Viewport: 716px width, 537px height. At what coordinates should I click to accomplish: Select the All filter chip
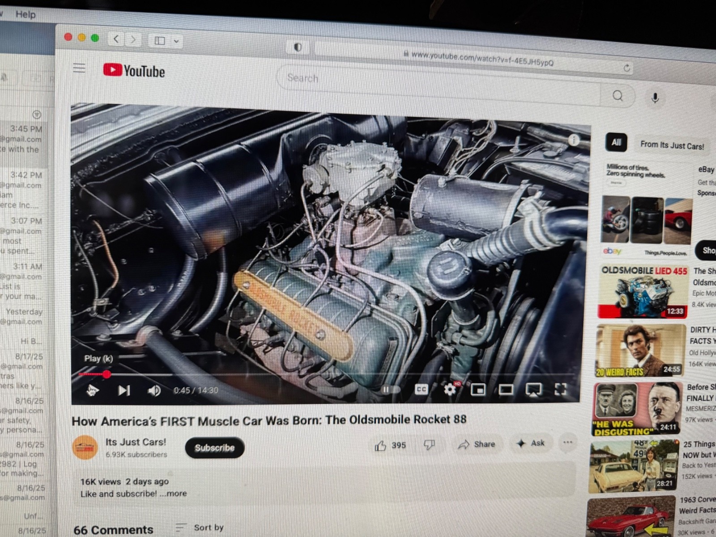pos(616,142)
